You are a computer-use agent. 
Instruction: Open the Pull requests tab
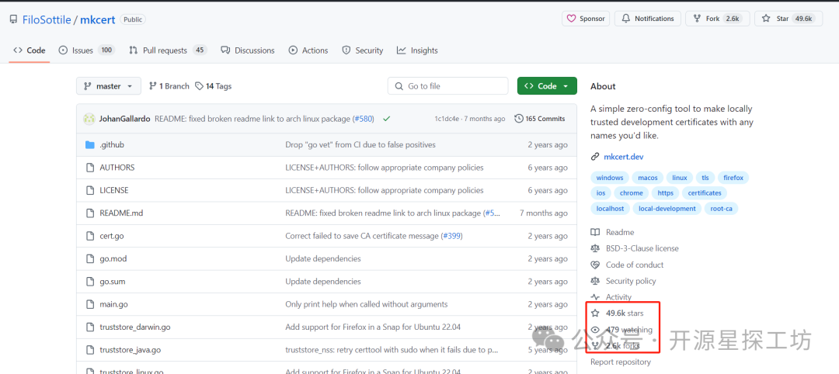168,50
